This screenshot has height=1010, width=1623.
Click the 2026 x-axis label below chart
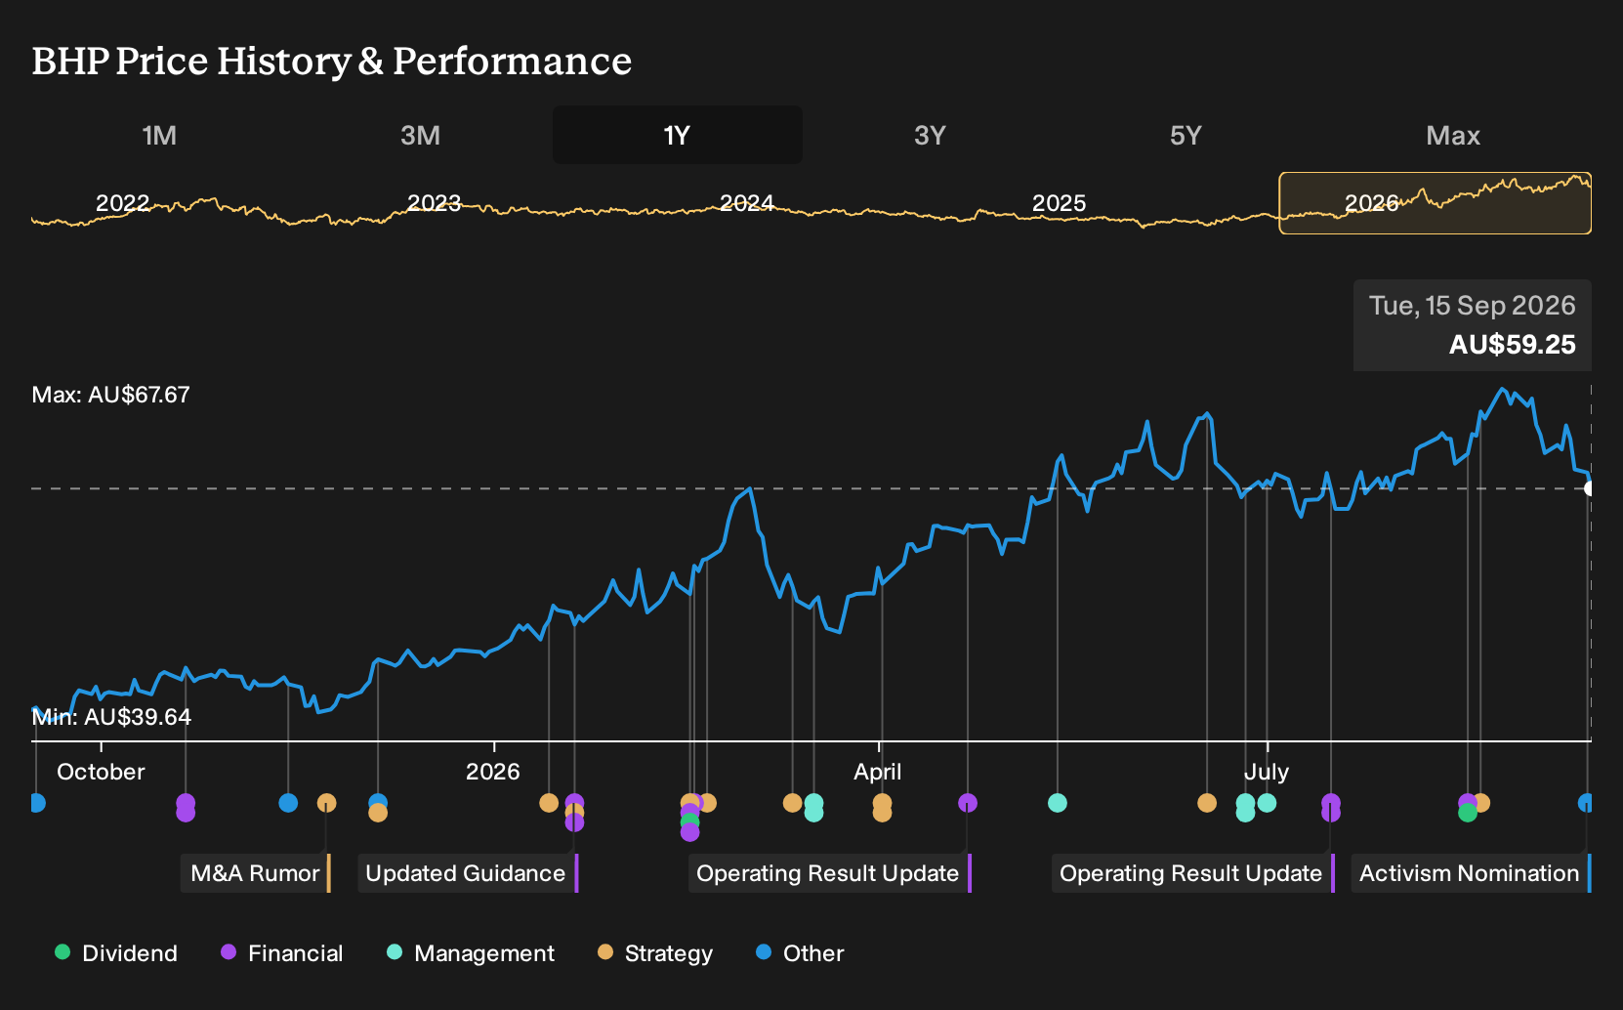point(493,772)
